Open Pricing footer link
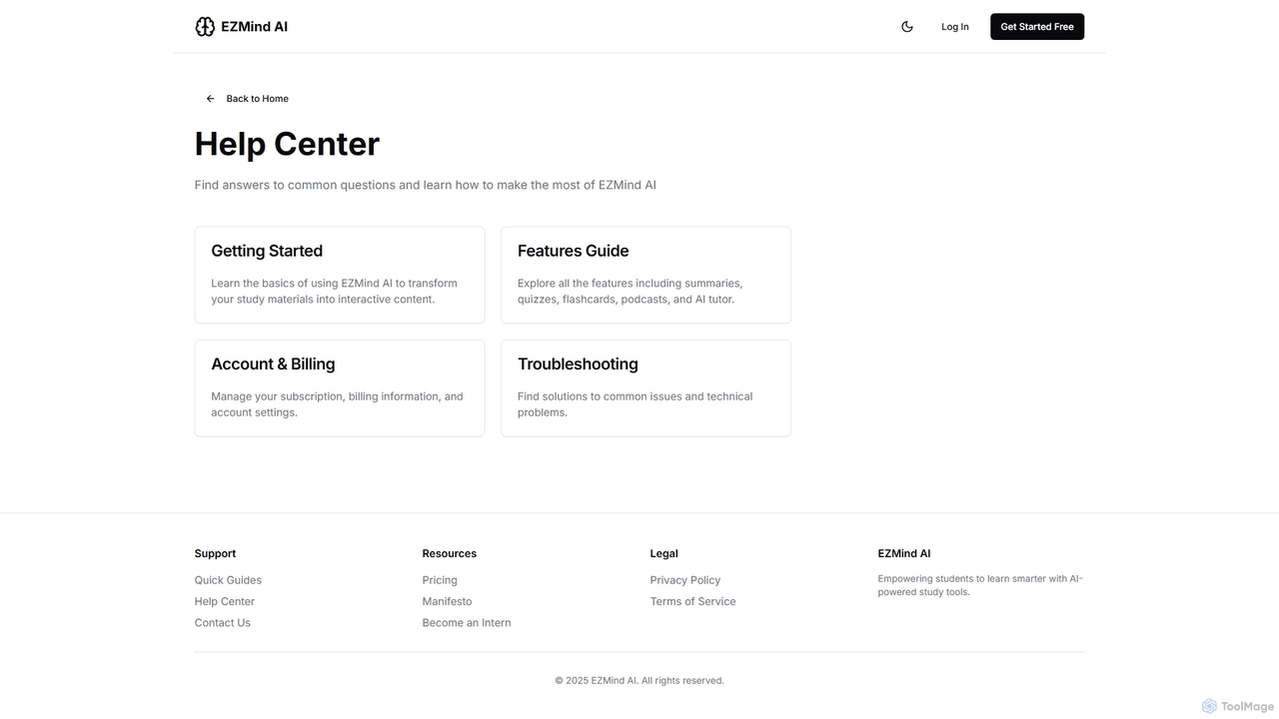 pos(440,580)
